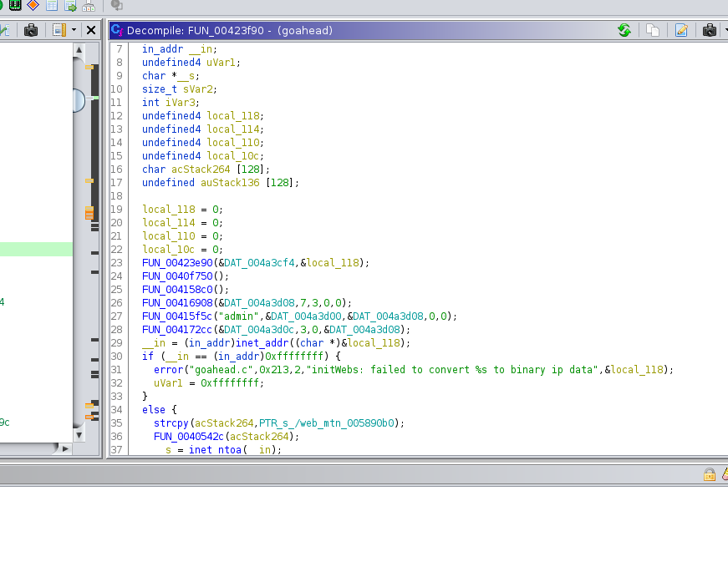This screenshot has width=728, height=587.
Task: Click the horizontal scroll right arrow
Action: tap(65, 448)
